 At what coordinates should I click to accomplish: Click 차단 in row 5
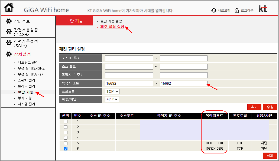(x=264, y=143)
